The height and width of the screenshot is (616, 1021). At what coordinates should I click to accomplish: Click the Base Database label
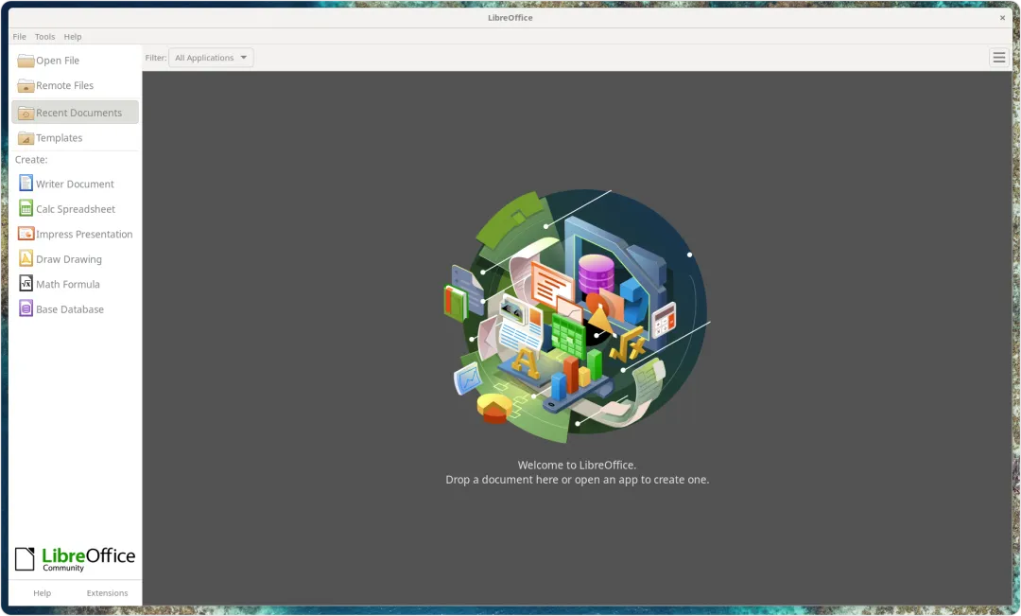click(x=70, y=309)
